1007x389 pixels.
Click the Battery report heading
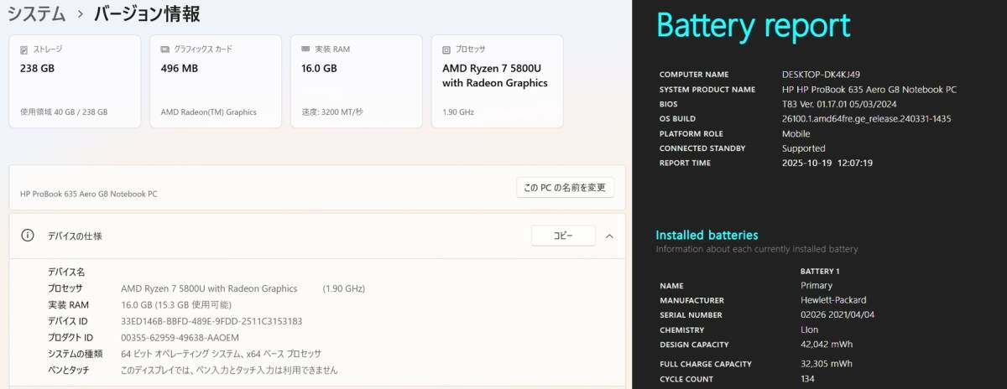(x=753, y=26)
